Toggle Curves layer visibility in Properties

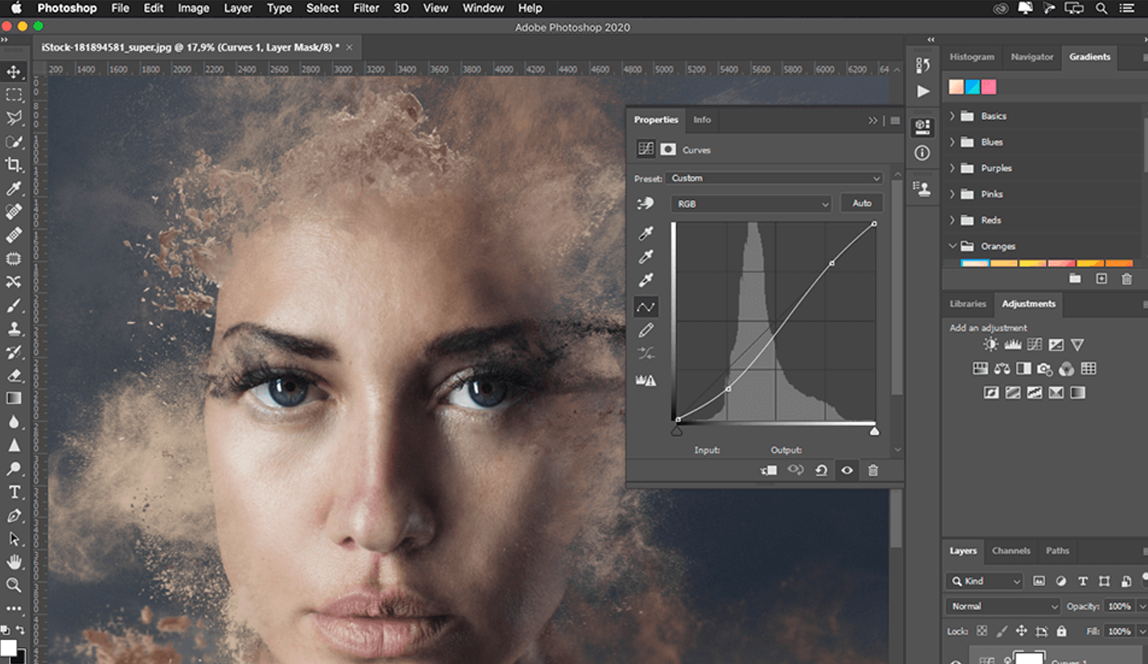(847, 471)
